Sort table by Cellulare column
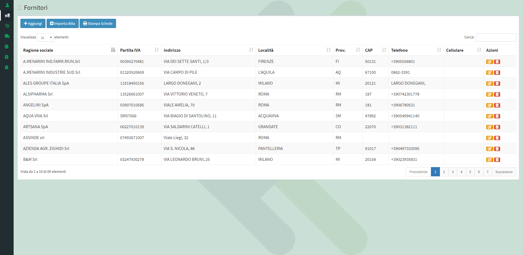The height and width of the screenshot is (255, 523). click(x=464, y=50)
